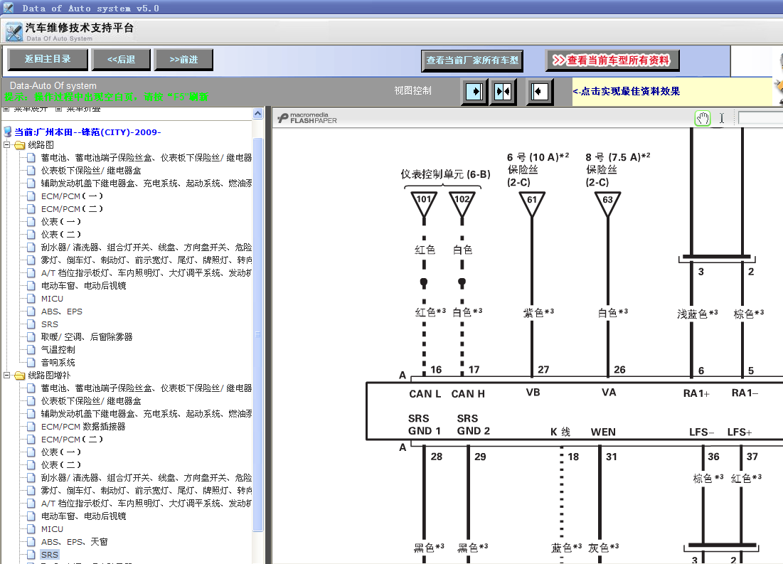The image size is (783, 564).
Task: Open 仪表板下保险丝/继电器盒 under 线路图
Action: [91, 171]
